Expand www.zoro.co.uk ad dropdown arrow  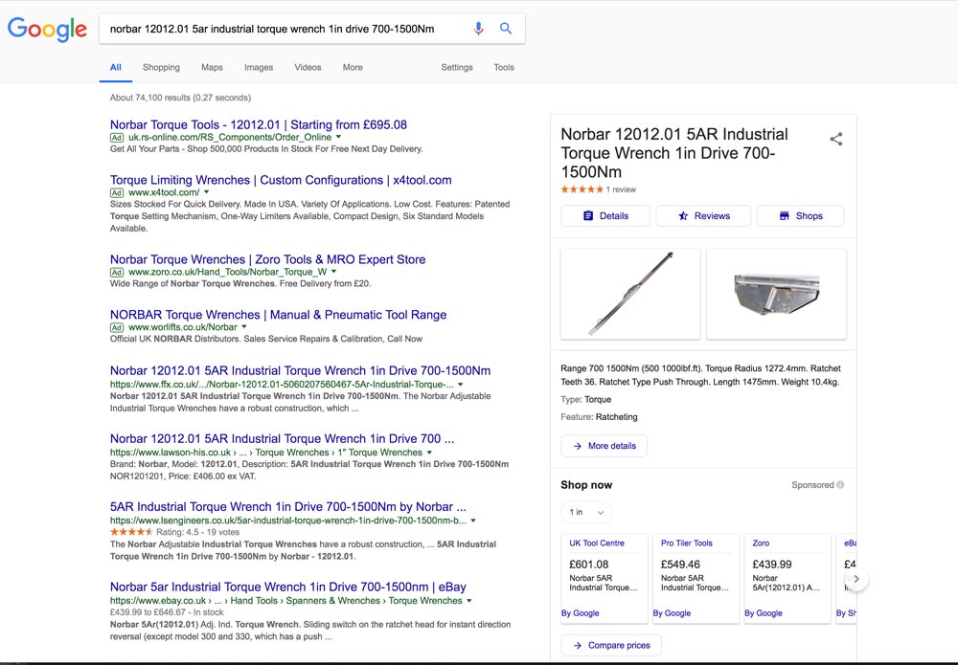coord(334,272)
